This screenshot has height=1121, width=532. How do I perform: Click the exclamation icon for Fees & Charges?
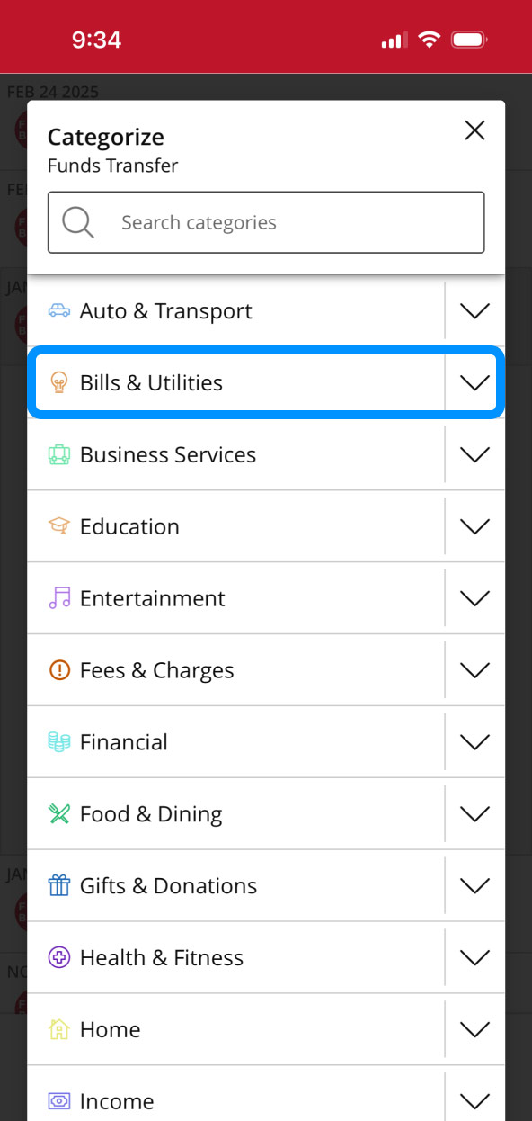(x=59, y=670)
